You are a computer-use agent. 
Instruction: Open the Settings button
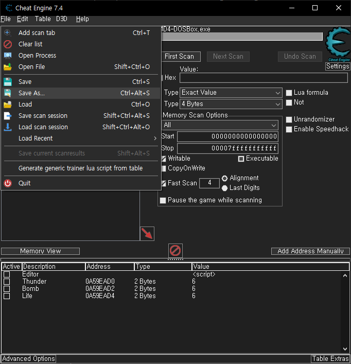[338, 66]
